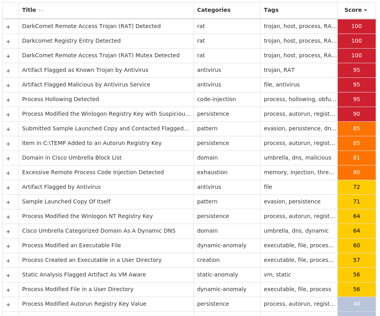The image size is (380, 316).
Task: Select Artifact Flagged as Known Trojan by Antivirus title
Action: tap(85, 70)
